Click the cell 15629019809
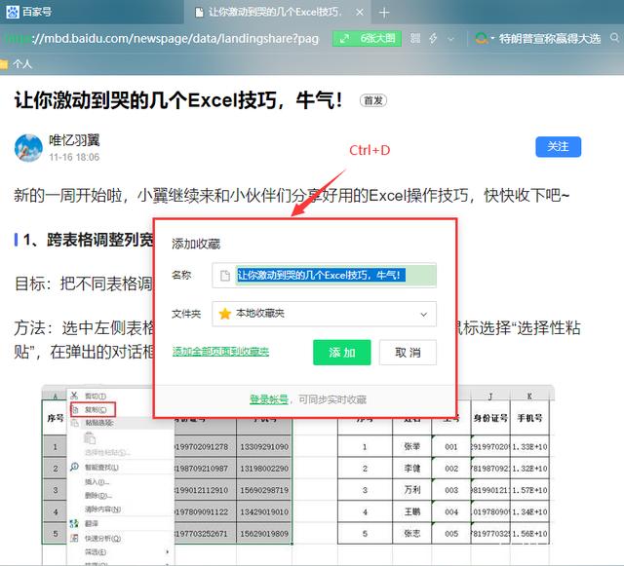This screenshot has height=566, width=624. point(264,534)
